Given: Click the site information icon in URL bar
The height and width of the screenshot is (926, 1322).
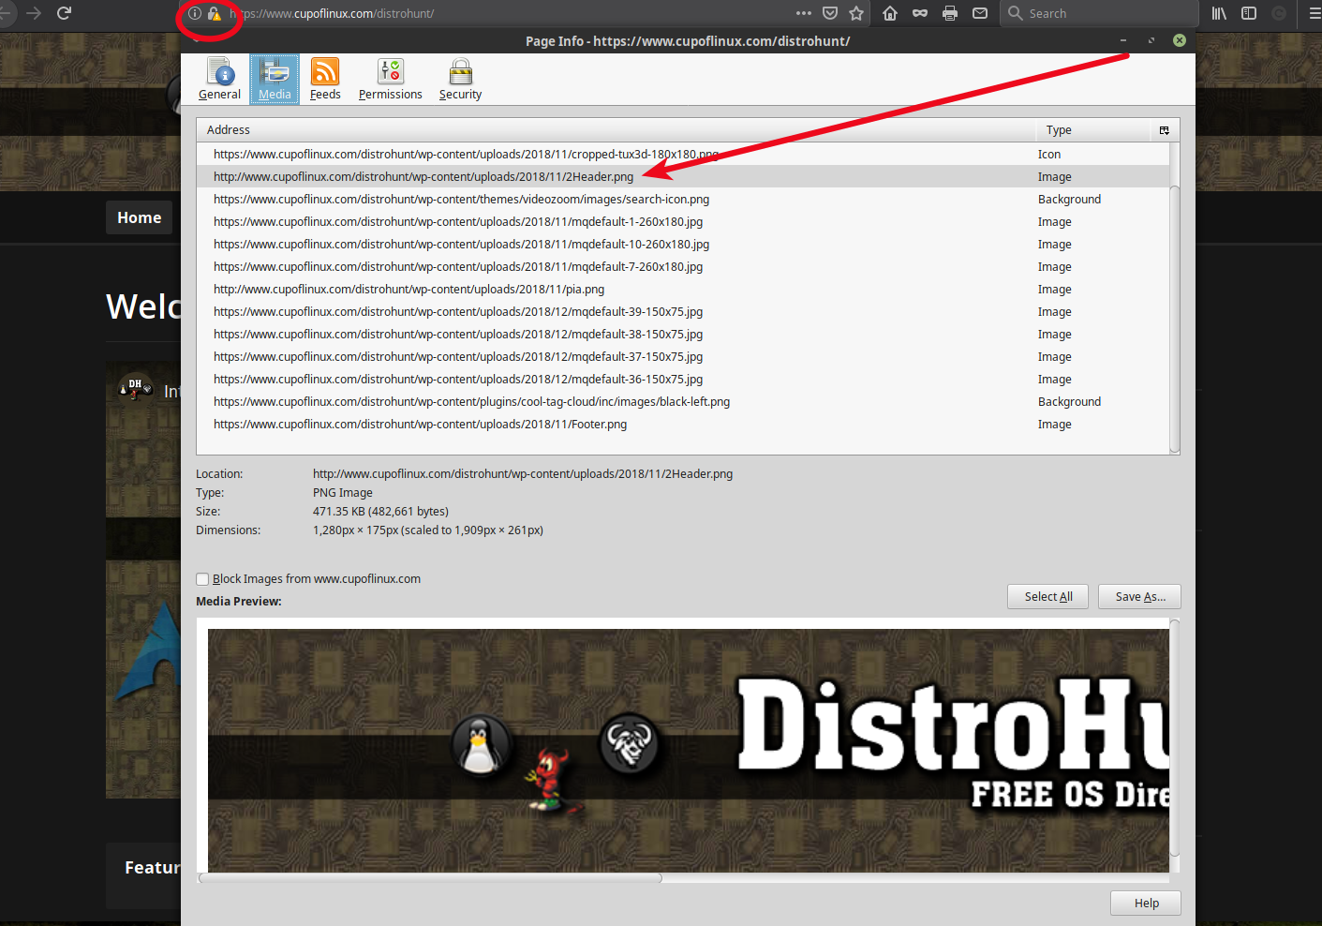Looking at the screenshot, I should point(195,13).
